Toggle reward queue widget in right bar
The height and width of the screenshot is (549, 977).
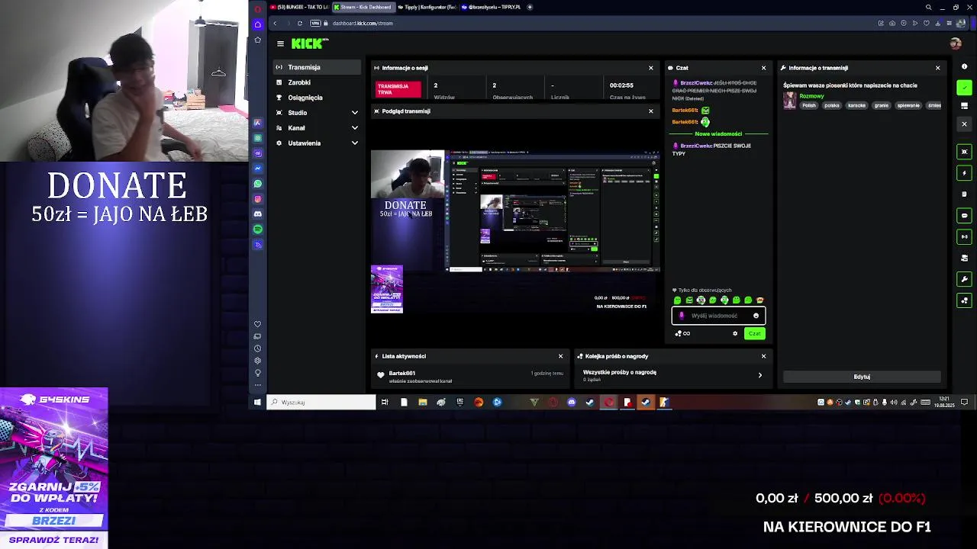point(964,300)
